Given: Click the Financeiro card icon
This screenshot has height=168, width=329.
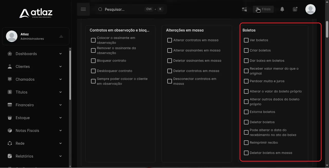Looking at the screenshot, I should [10, 105].
